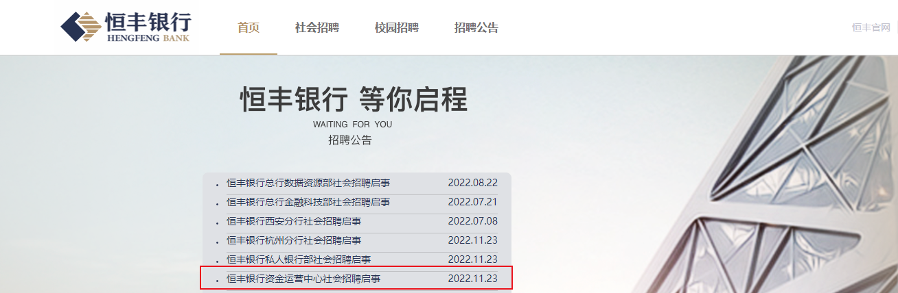Open 恒丰银行资金运营中心社会招聘启事 announcement
898x293 pixels.
click(303, 279)
